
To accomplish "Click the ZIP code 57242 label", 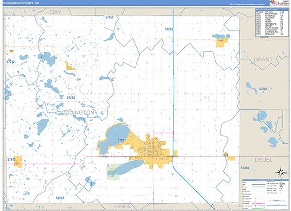I will 60,198.
